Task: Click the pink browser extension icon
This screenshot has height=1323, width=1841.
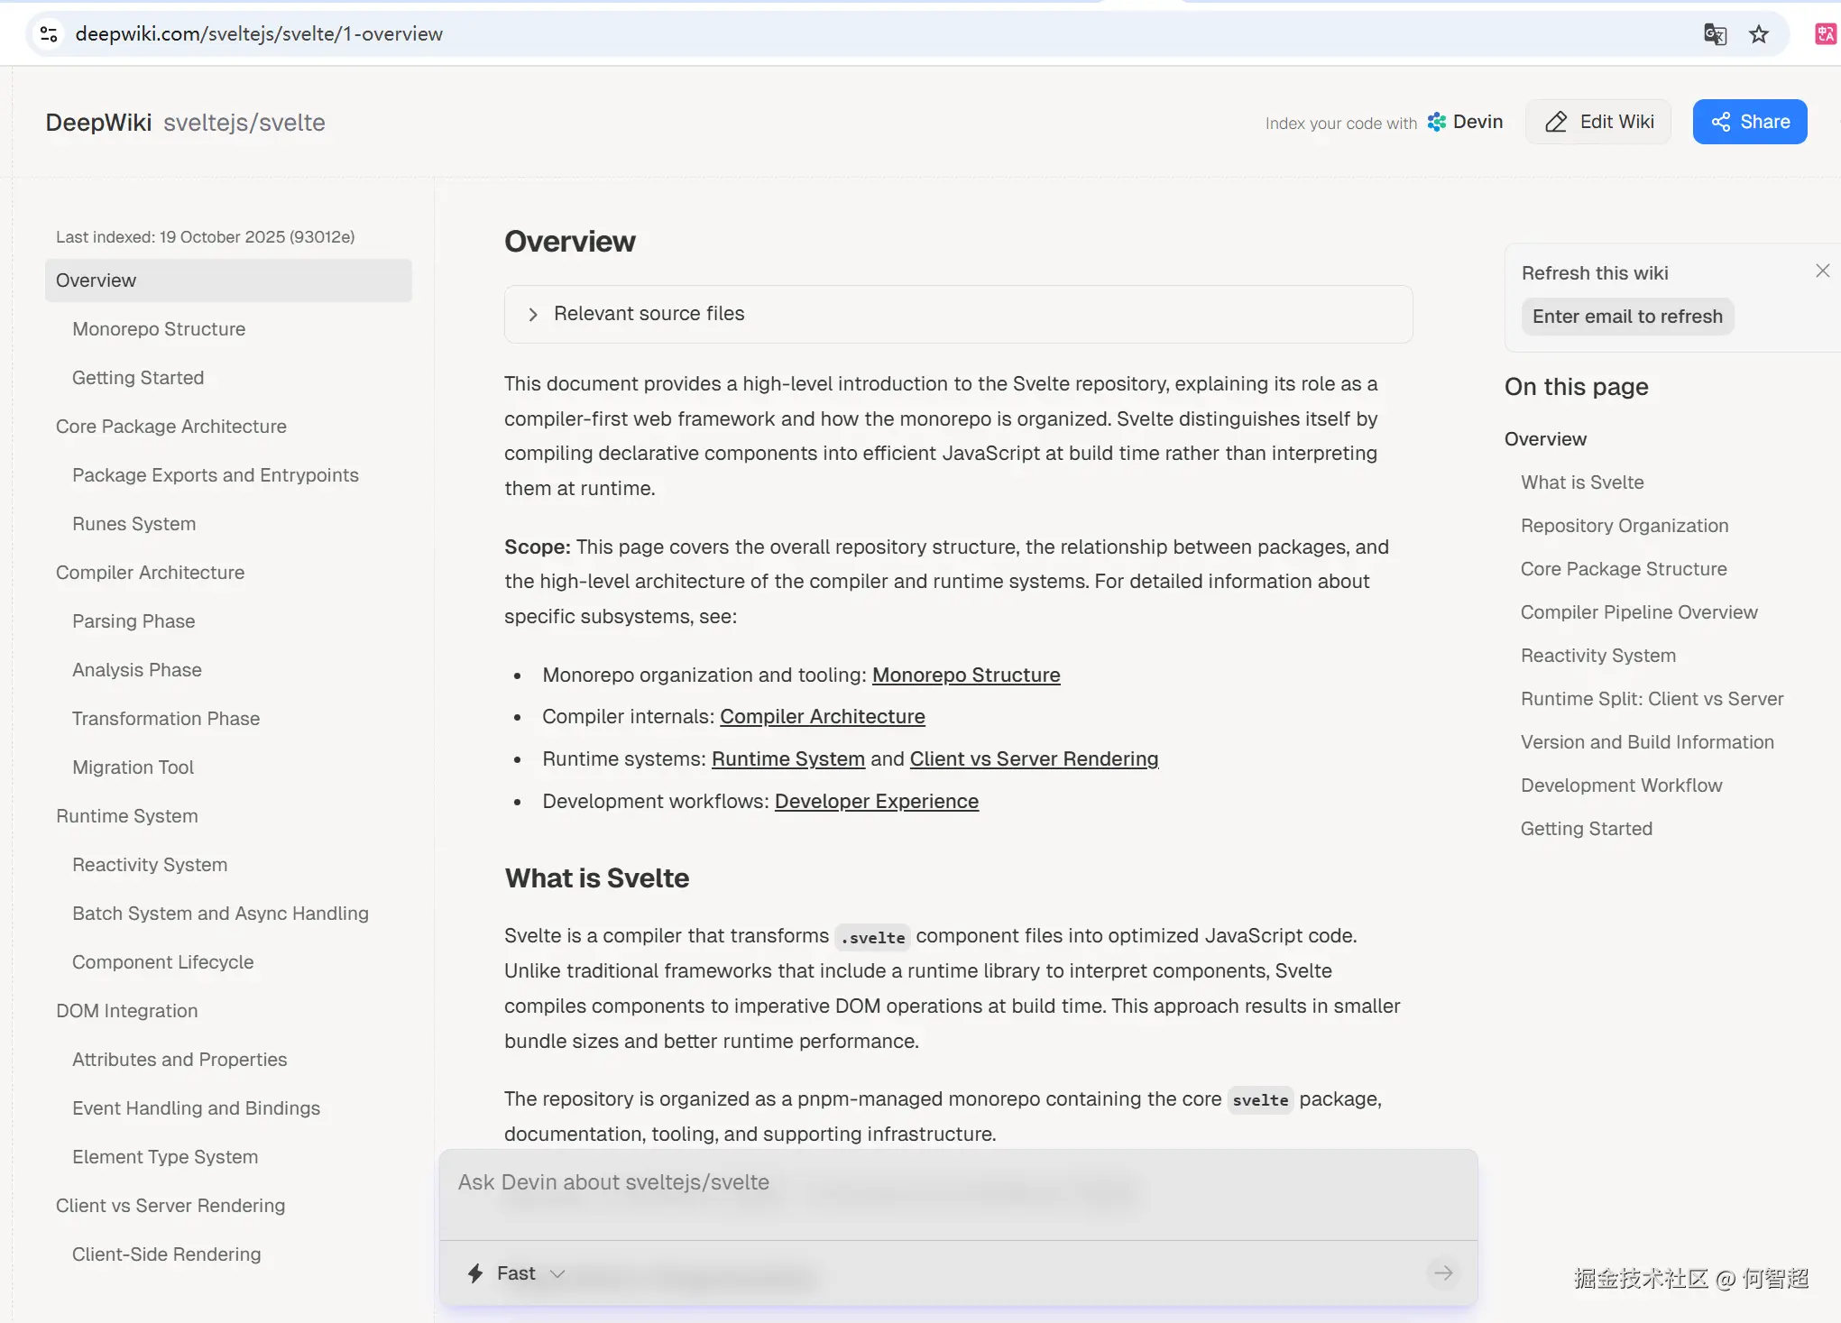Action: pos(1825,34)
